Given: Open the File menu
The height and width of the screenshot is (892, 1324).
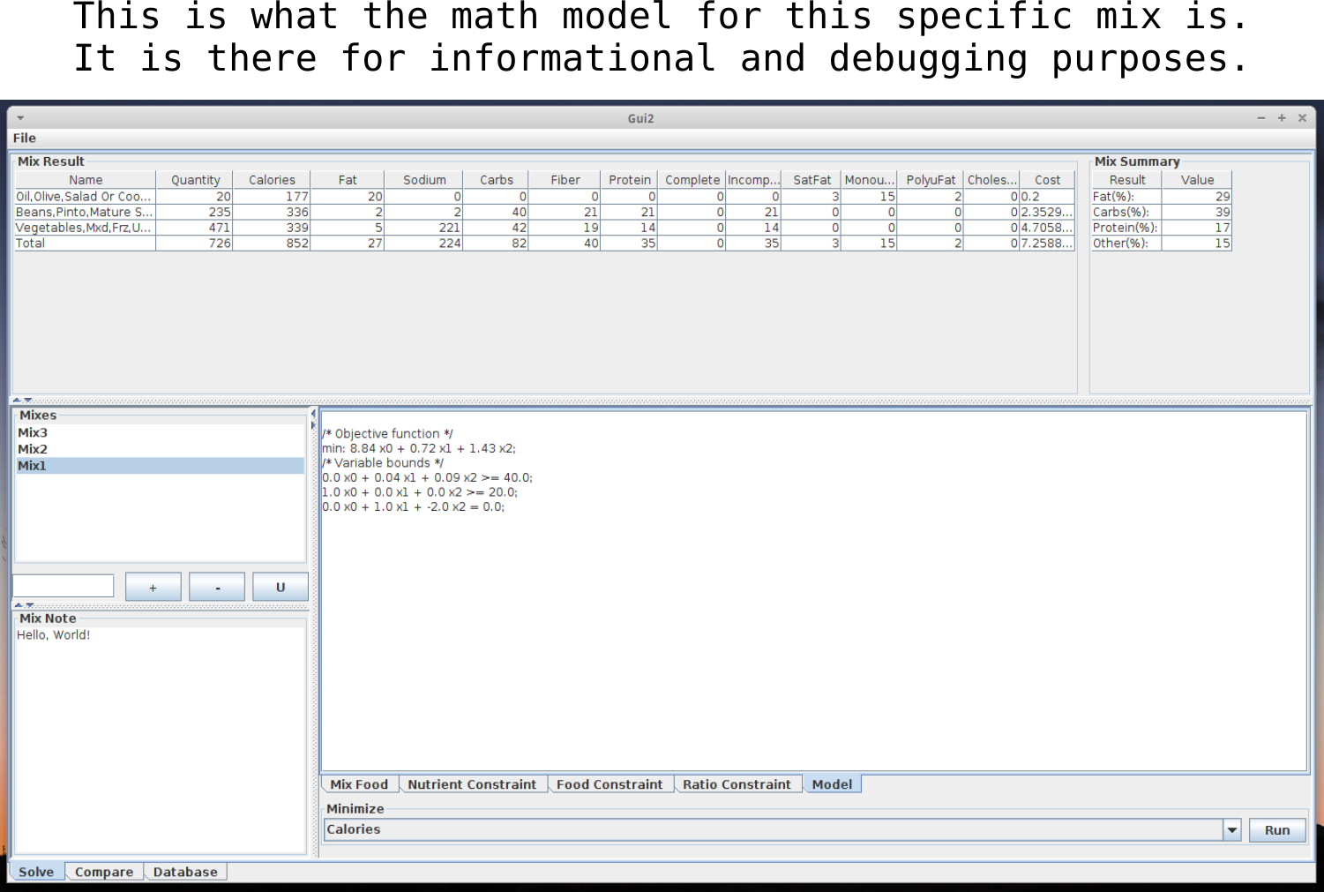Looking at the screenshot, I should (25, 138).
